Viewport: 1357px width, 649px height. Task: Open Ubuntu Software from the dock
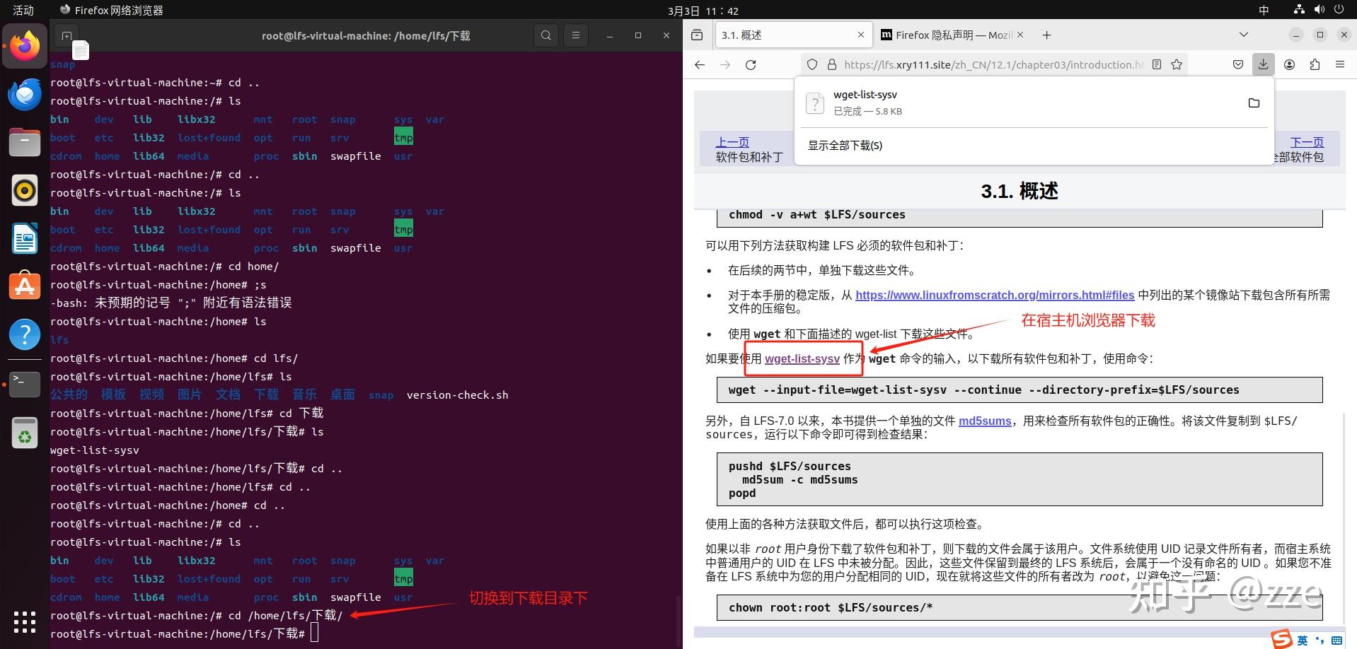pos(25,286)
